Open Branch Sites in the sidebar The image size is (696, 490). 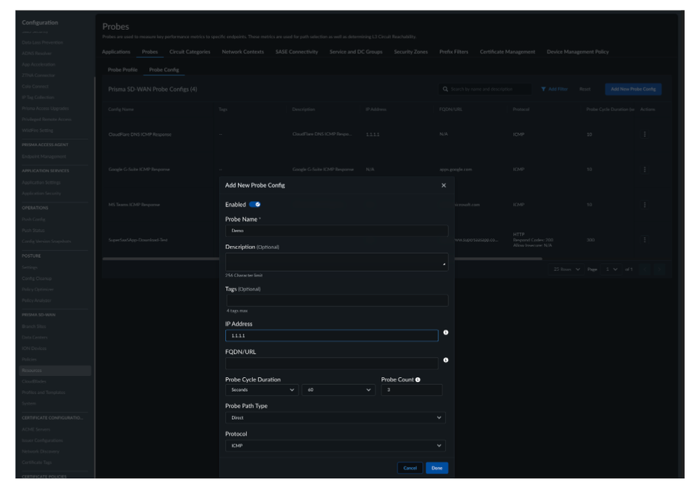point(33,326)
